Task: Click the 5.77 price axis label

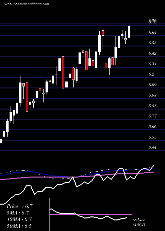Action: point(152,116)
